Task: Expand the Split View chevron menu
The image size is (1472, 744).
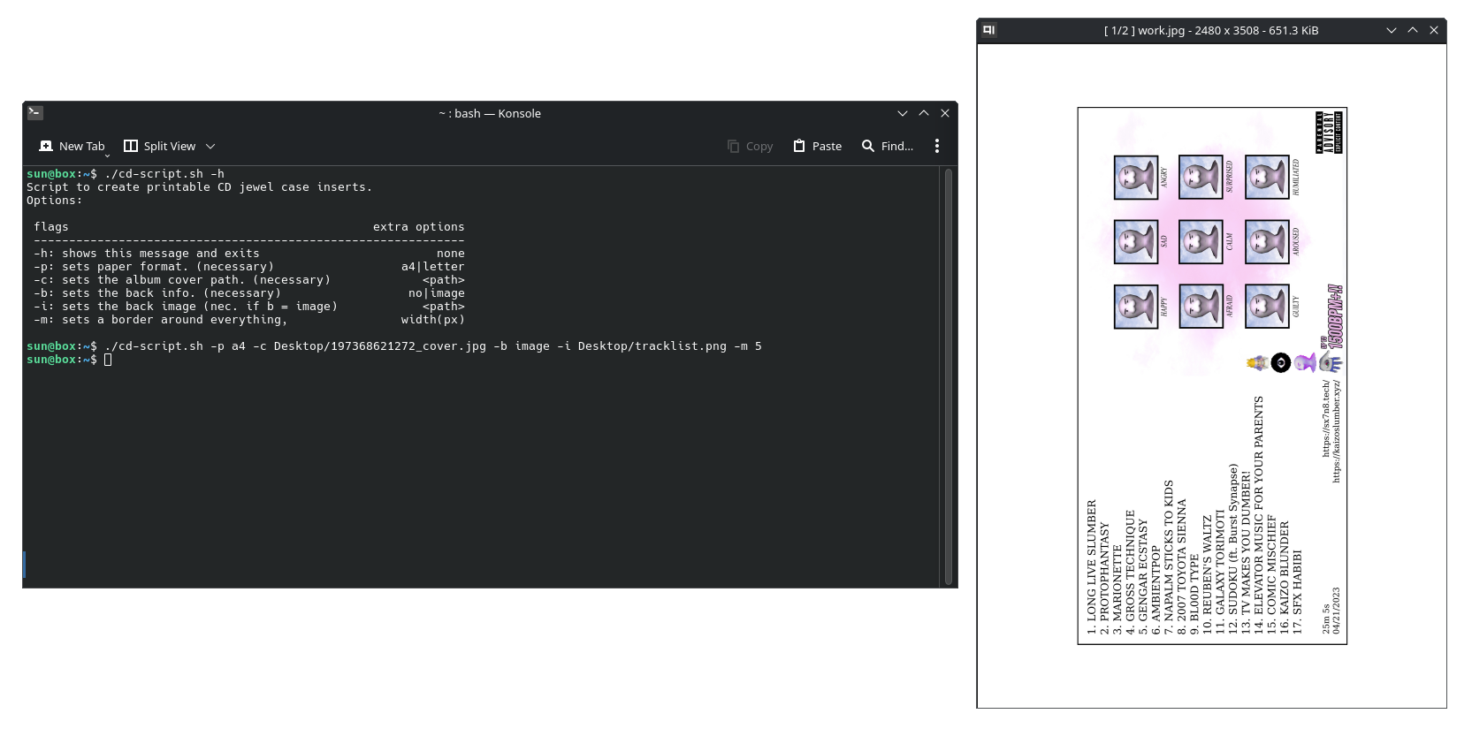Action: coord(210,147)
